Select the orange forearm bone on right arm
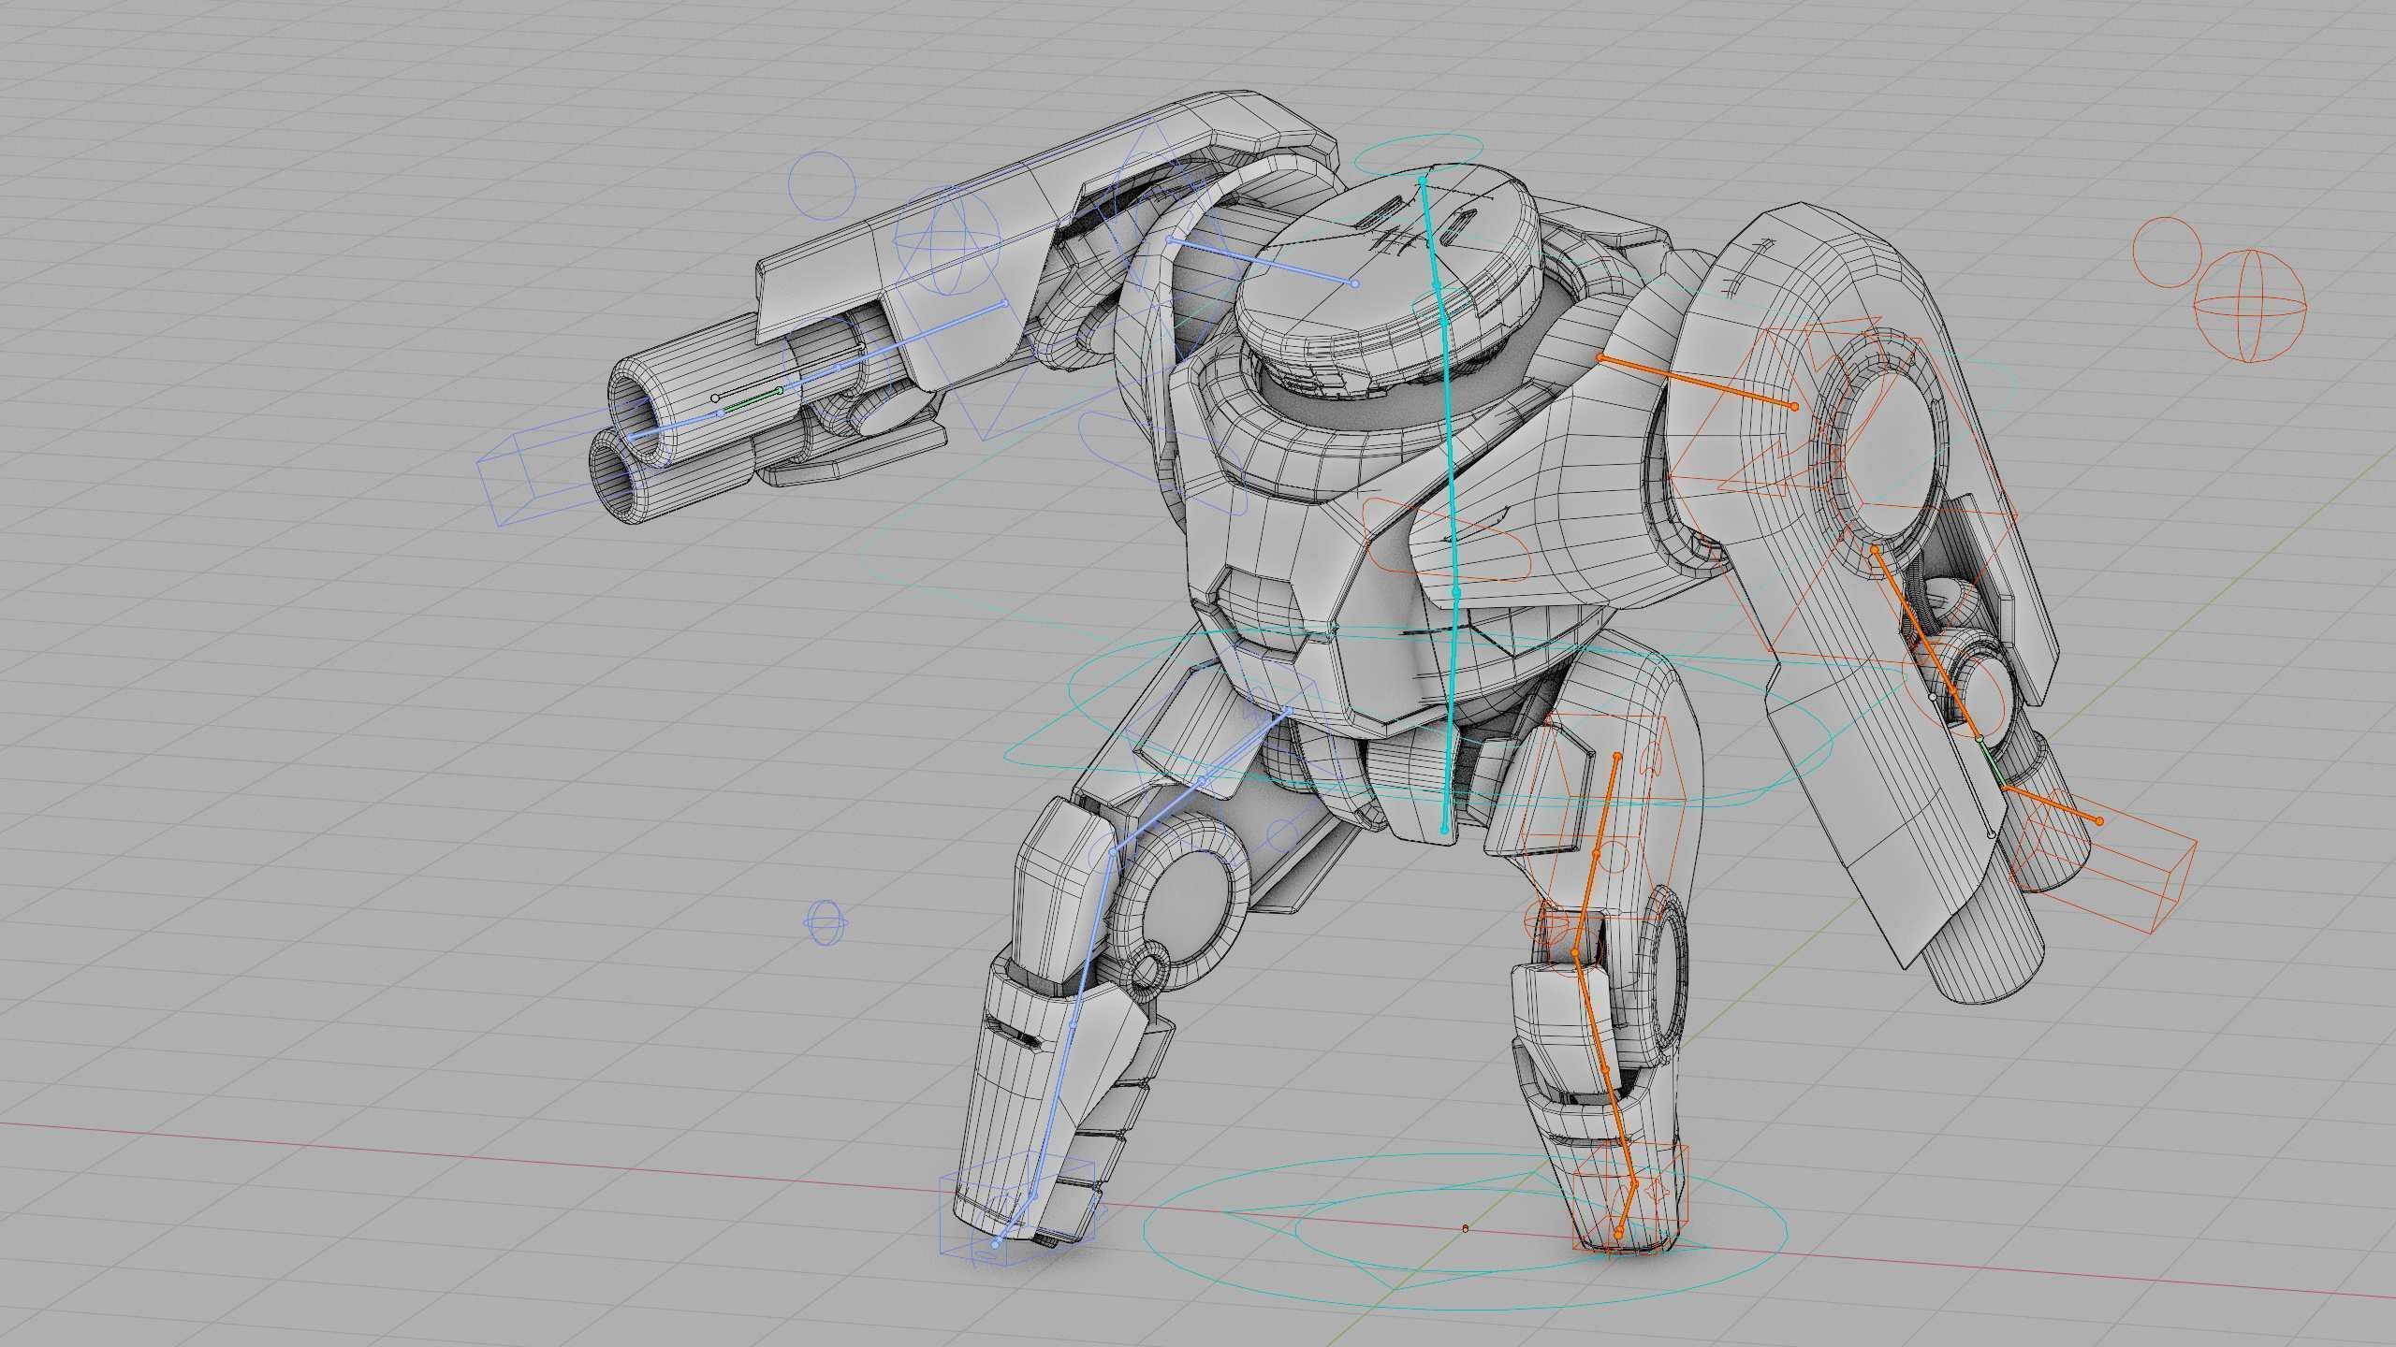 (1926, 645)
